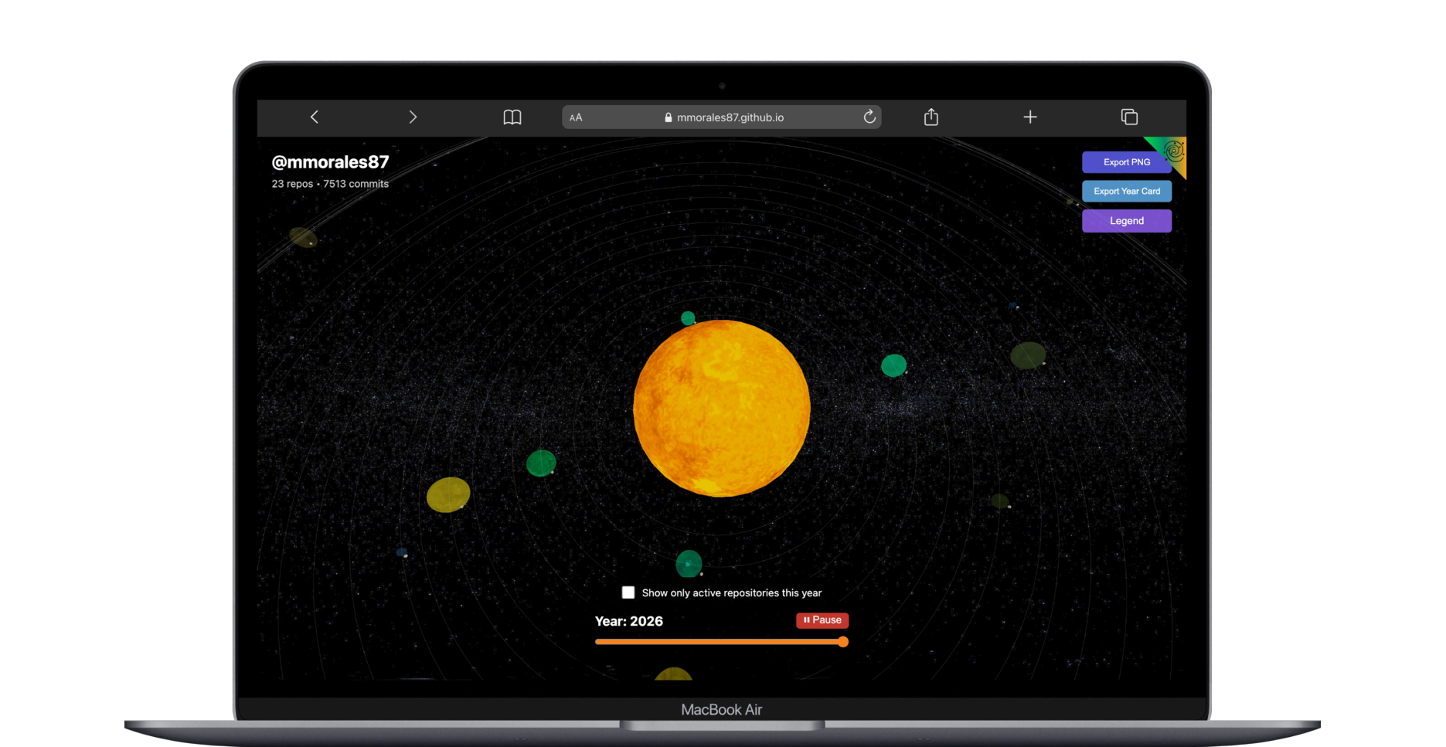Click the year timeline slider handle
Screen dimensions: 1446x747
pos(842,641)
